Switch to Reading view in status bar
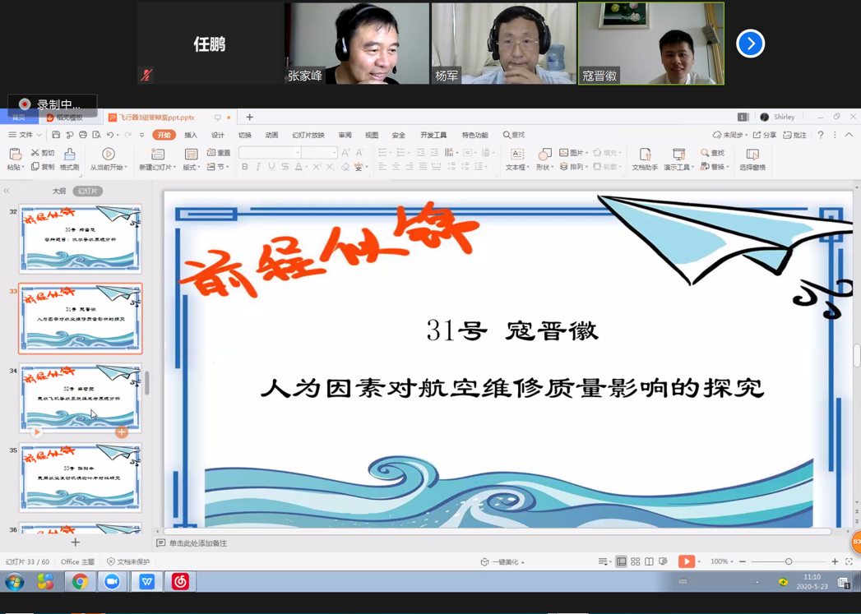Viewport: 861px width, 614px height. pos(649,561)
